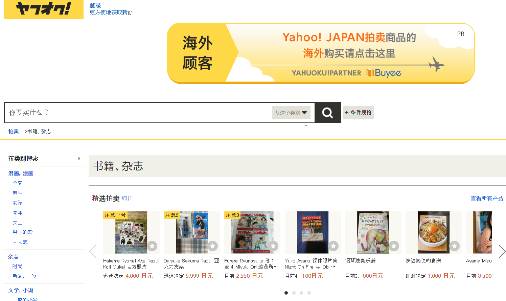Click the magnifier search button
This screenshot has width=506, height=301.
(x=327, y=113)
